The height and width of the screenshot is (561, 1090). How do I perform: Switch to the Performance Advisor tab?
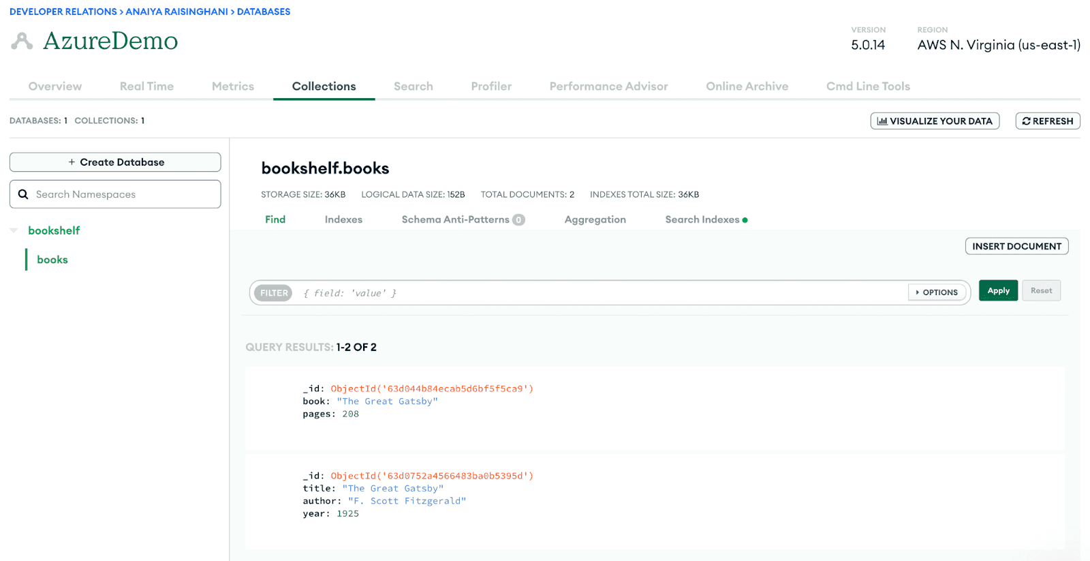608,87
